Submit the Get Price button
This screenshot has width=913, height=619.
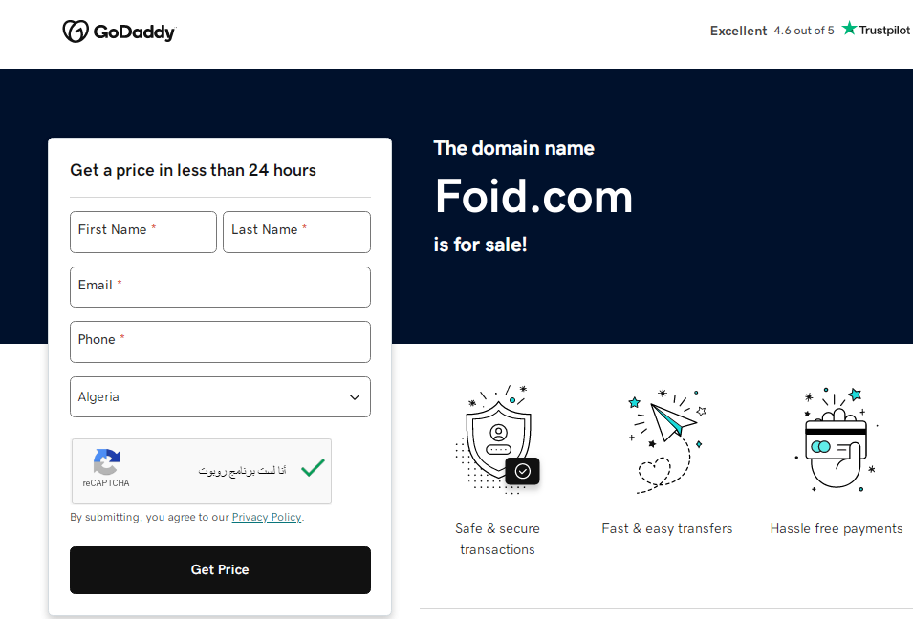pos(220,570)
